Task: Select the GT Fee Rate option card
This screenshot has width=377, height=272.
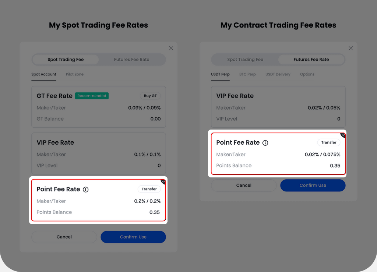Action: pyautogui.click(x=98, y=107)
